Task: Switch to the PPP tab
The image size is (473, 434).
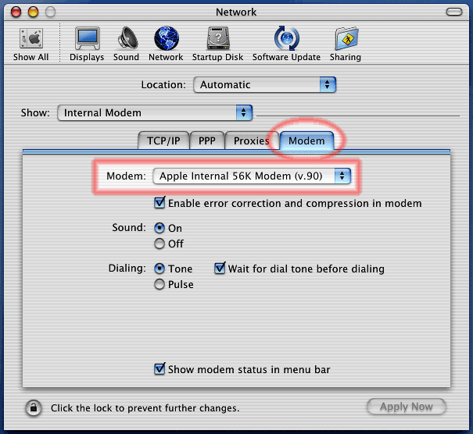Action: click(207, 141)
